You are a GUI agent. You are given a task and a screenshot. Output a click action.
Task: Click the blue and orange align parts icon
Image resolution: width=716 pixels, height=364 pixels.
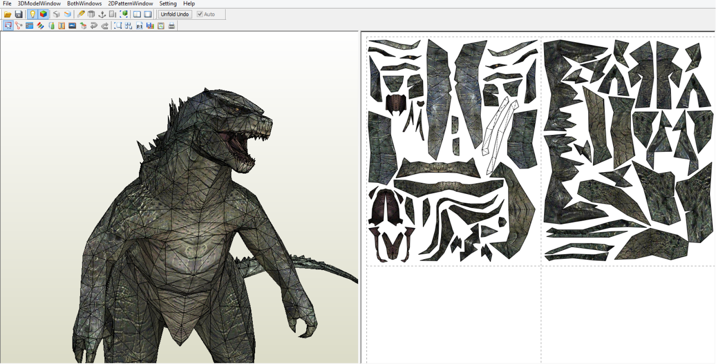(150, 25)
